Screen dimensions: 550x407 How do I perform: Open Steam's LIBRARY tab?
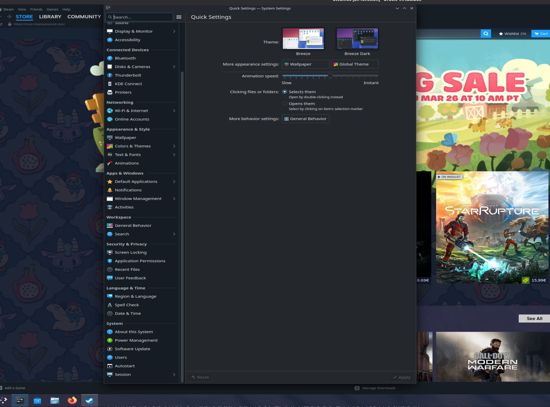50,17
